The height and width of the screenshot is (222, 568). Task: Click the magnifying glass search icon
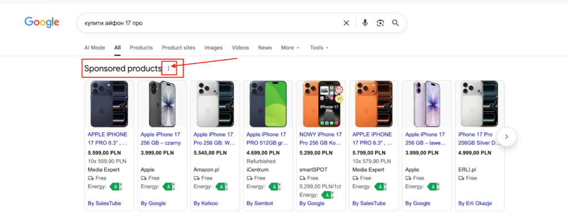[395, 23]
